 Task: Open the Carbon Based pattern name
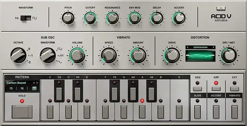tap(16, 83)
